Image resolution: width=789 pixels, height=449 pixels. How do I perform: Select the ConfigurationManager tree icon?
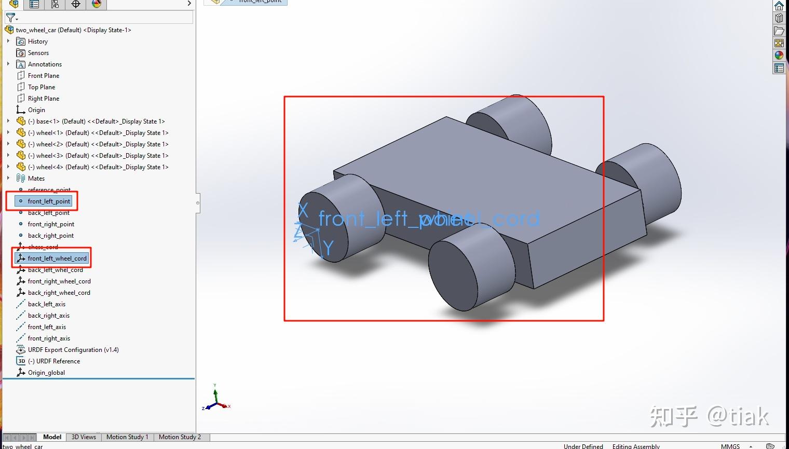55,5
